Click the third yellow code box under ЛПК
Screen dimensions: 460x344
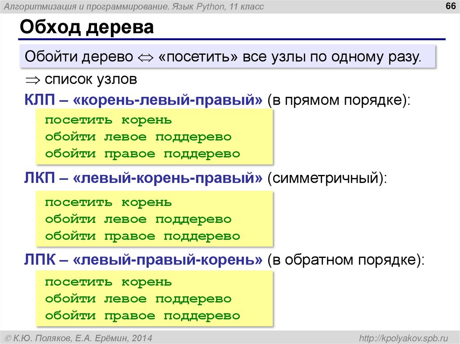(153, 298)
